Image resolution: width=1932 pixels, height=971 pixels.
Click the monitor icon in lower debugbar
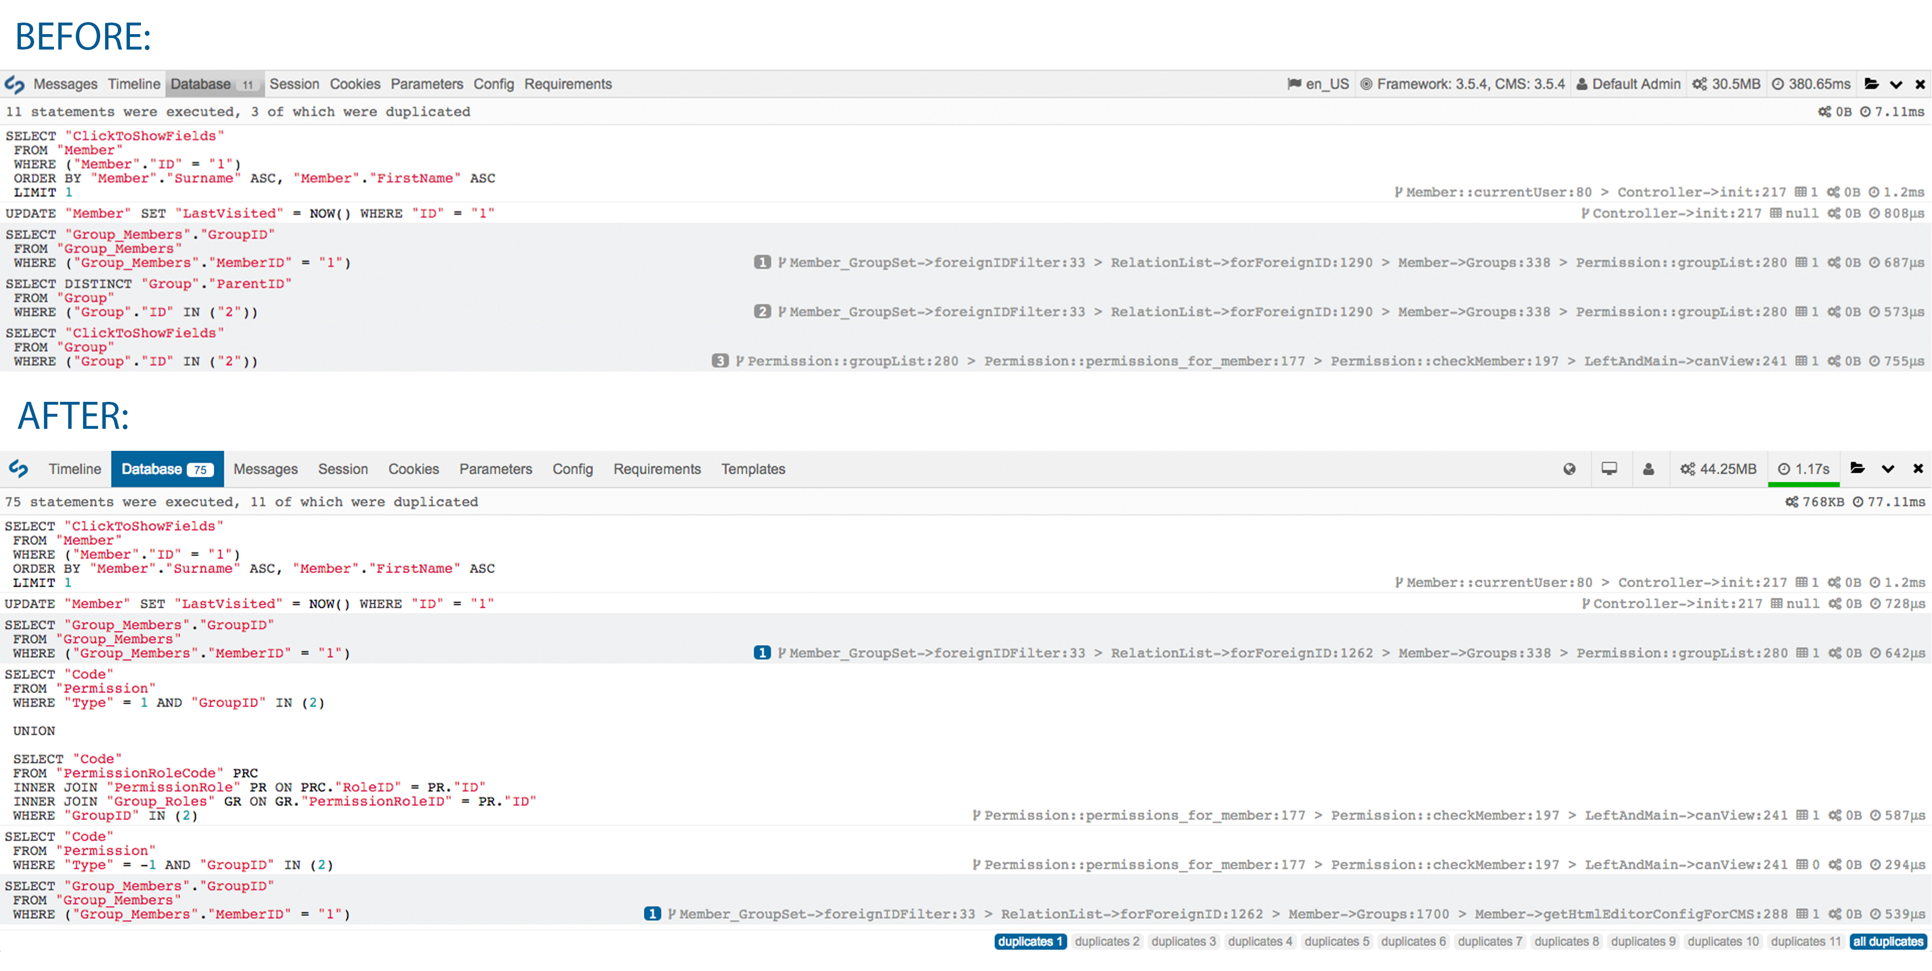click(x=1609, y=468)
